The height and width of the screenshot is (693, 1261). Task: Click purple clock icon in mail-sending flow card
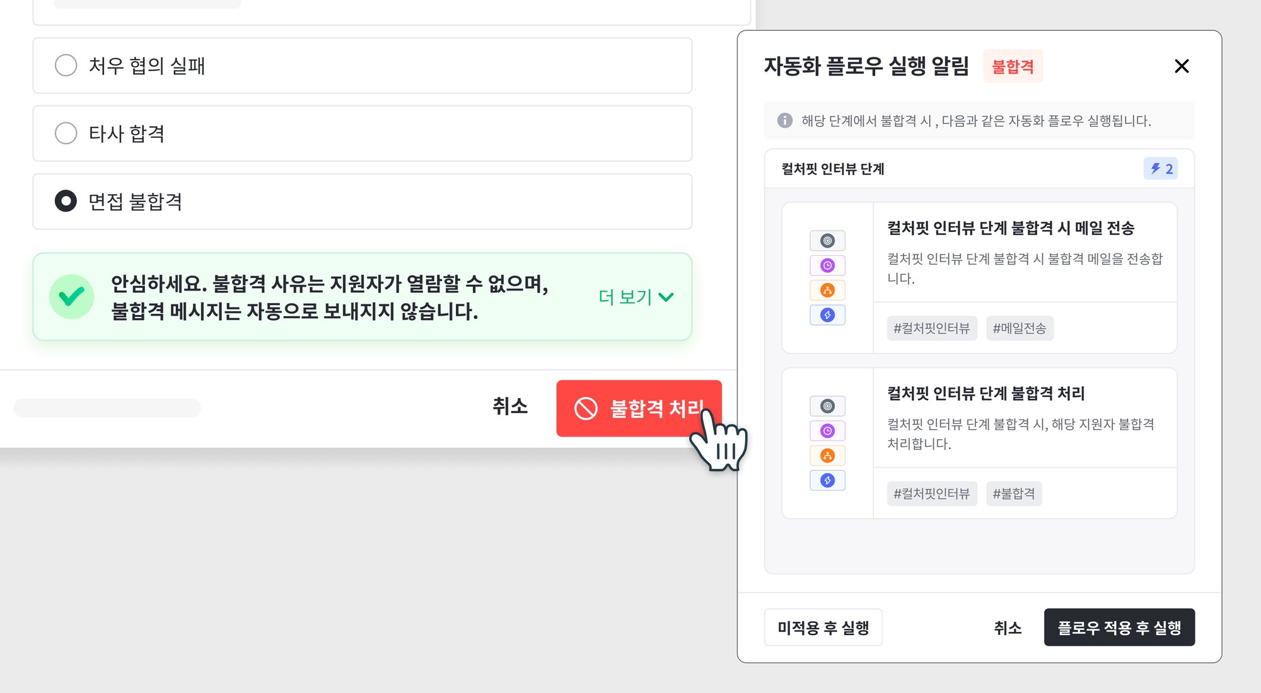(827, 265)
